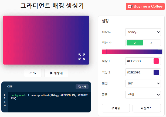Click the fullscreen expand icon on gradient preview
166x117 pixels.
click(82, 57)
